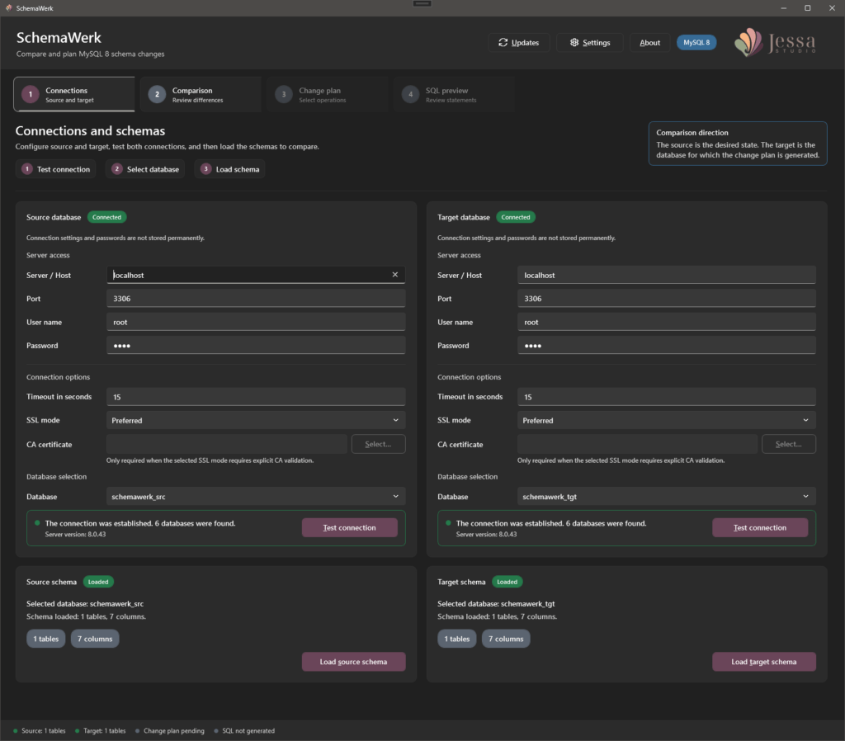845x741 pixels.
Task: Click target schema 7 columns chip
Action: coord(506,639)
